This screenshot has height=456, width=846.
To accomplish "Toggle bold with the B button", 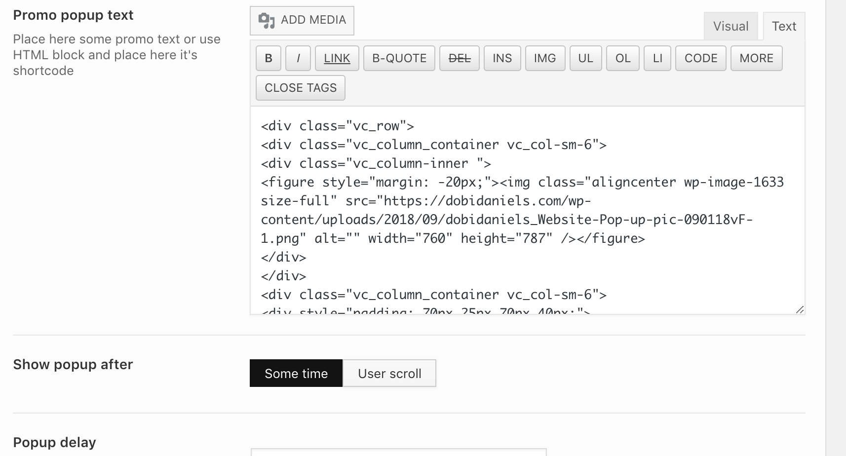I will tap(269, 58).
